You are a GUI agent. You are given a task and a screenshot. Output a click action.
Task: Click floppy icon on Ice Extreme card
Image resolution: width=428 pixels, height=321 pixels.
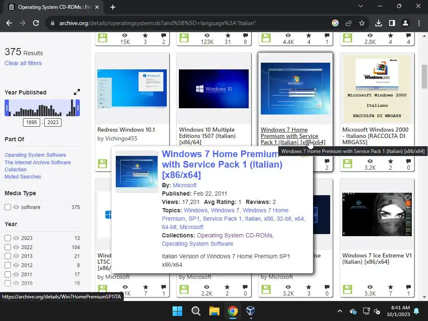(x=347, y=290)
